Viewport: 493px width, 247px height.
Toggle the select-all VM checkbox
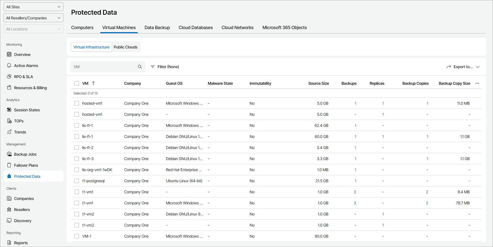point(77,83)
